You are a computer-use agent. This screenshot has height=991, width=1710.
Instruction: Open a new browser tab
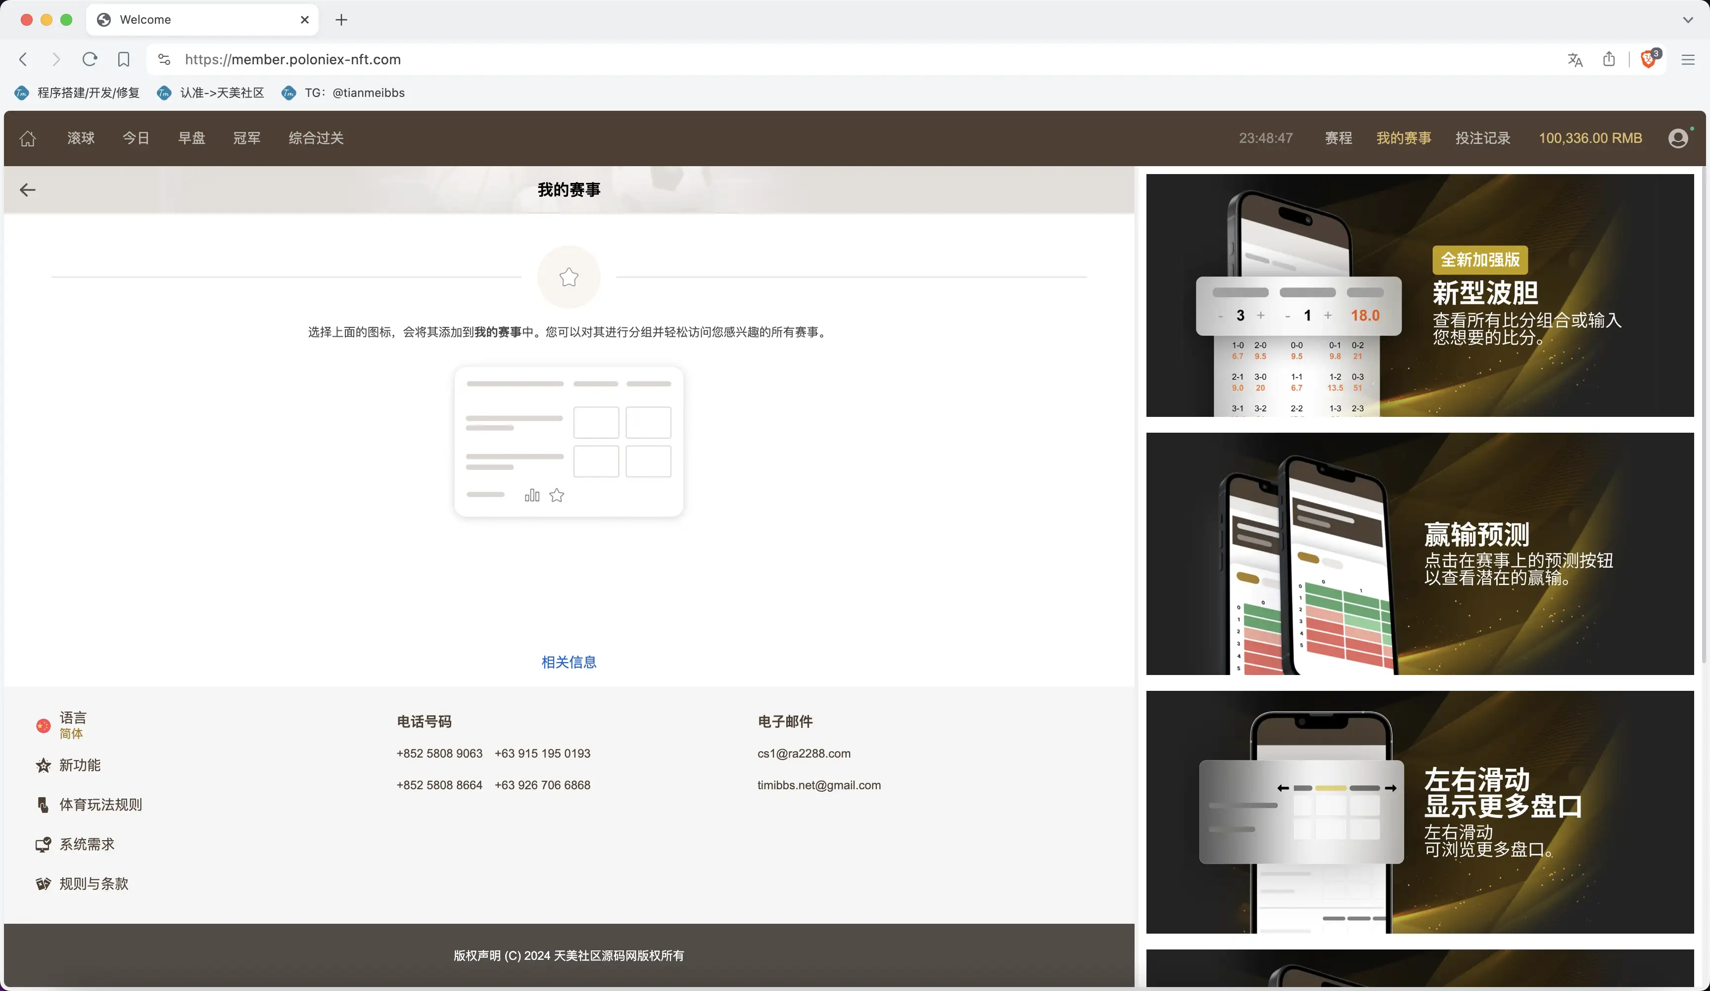pos(341,20)
